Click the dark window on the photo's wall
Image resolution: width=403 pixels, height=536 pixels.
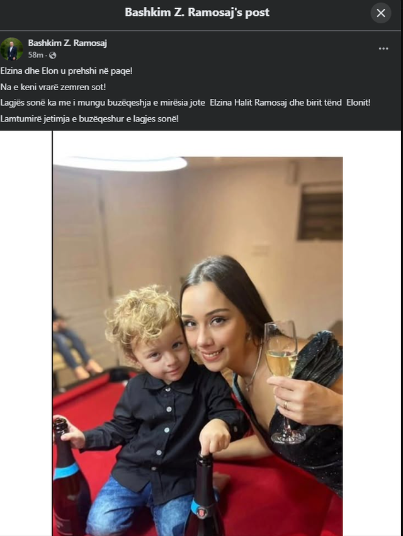tap(321, 211)
